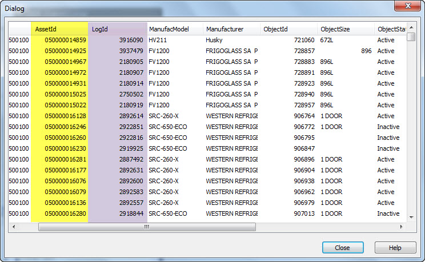The height and width of the screenshot is (262, 425).
Task: Click the horizontal scrollbar left arrow
Action: click(14, 227)
